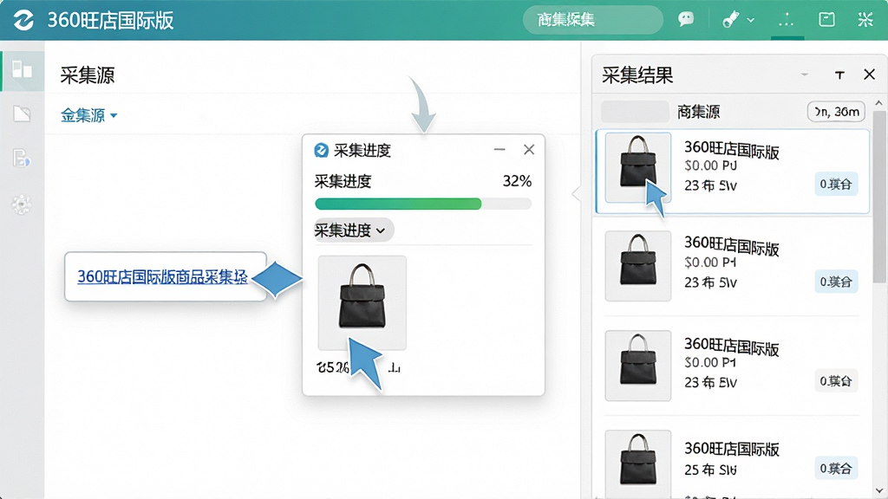
Task: Open the folder page icon in the sidebar
Action: [22, 113]
